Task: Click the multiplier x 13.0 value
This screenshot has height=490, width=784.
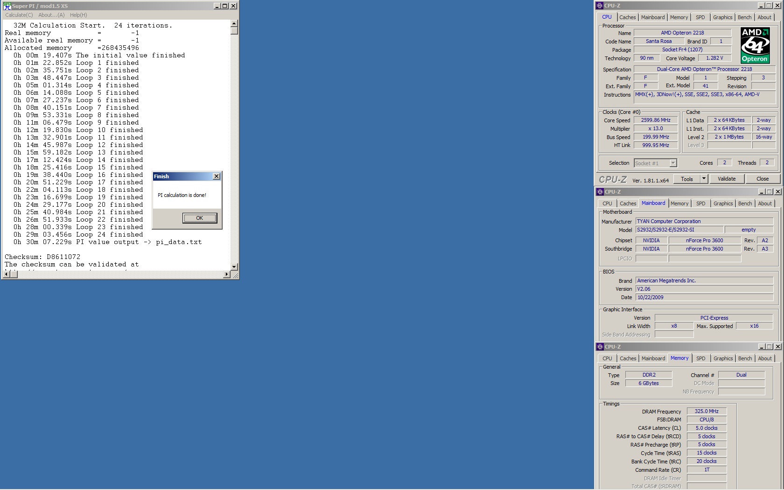Action: click(x=656, y=128)
